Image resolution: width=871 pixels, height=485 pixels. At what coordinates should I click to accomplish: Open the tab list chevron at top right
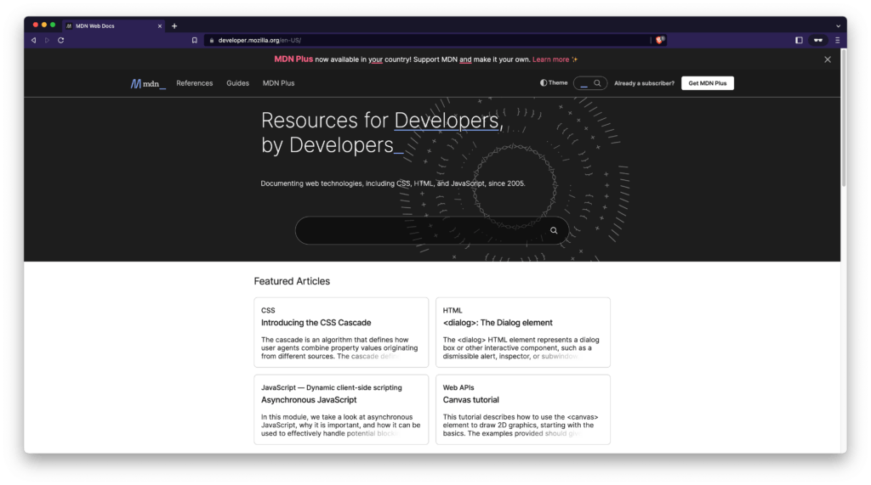pyautogui.click(x=838, y=26)
